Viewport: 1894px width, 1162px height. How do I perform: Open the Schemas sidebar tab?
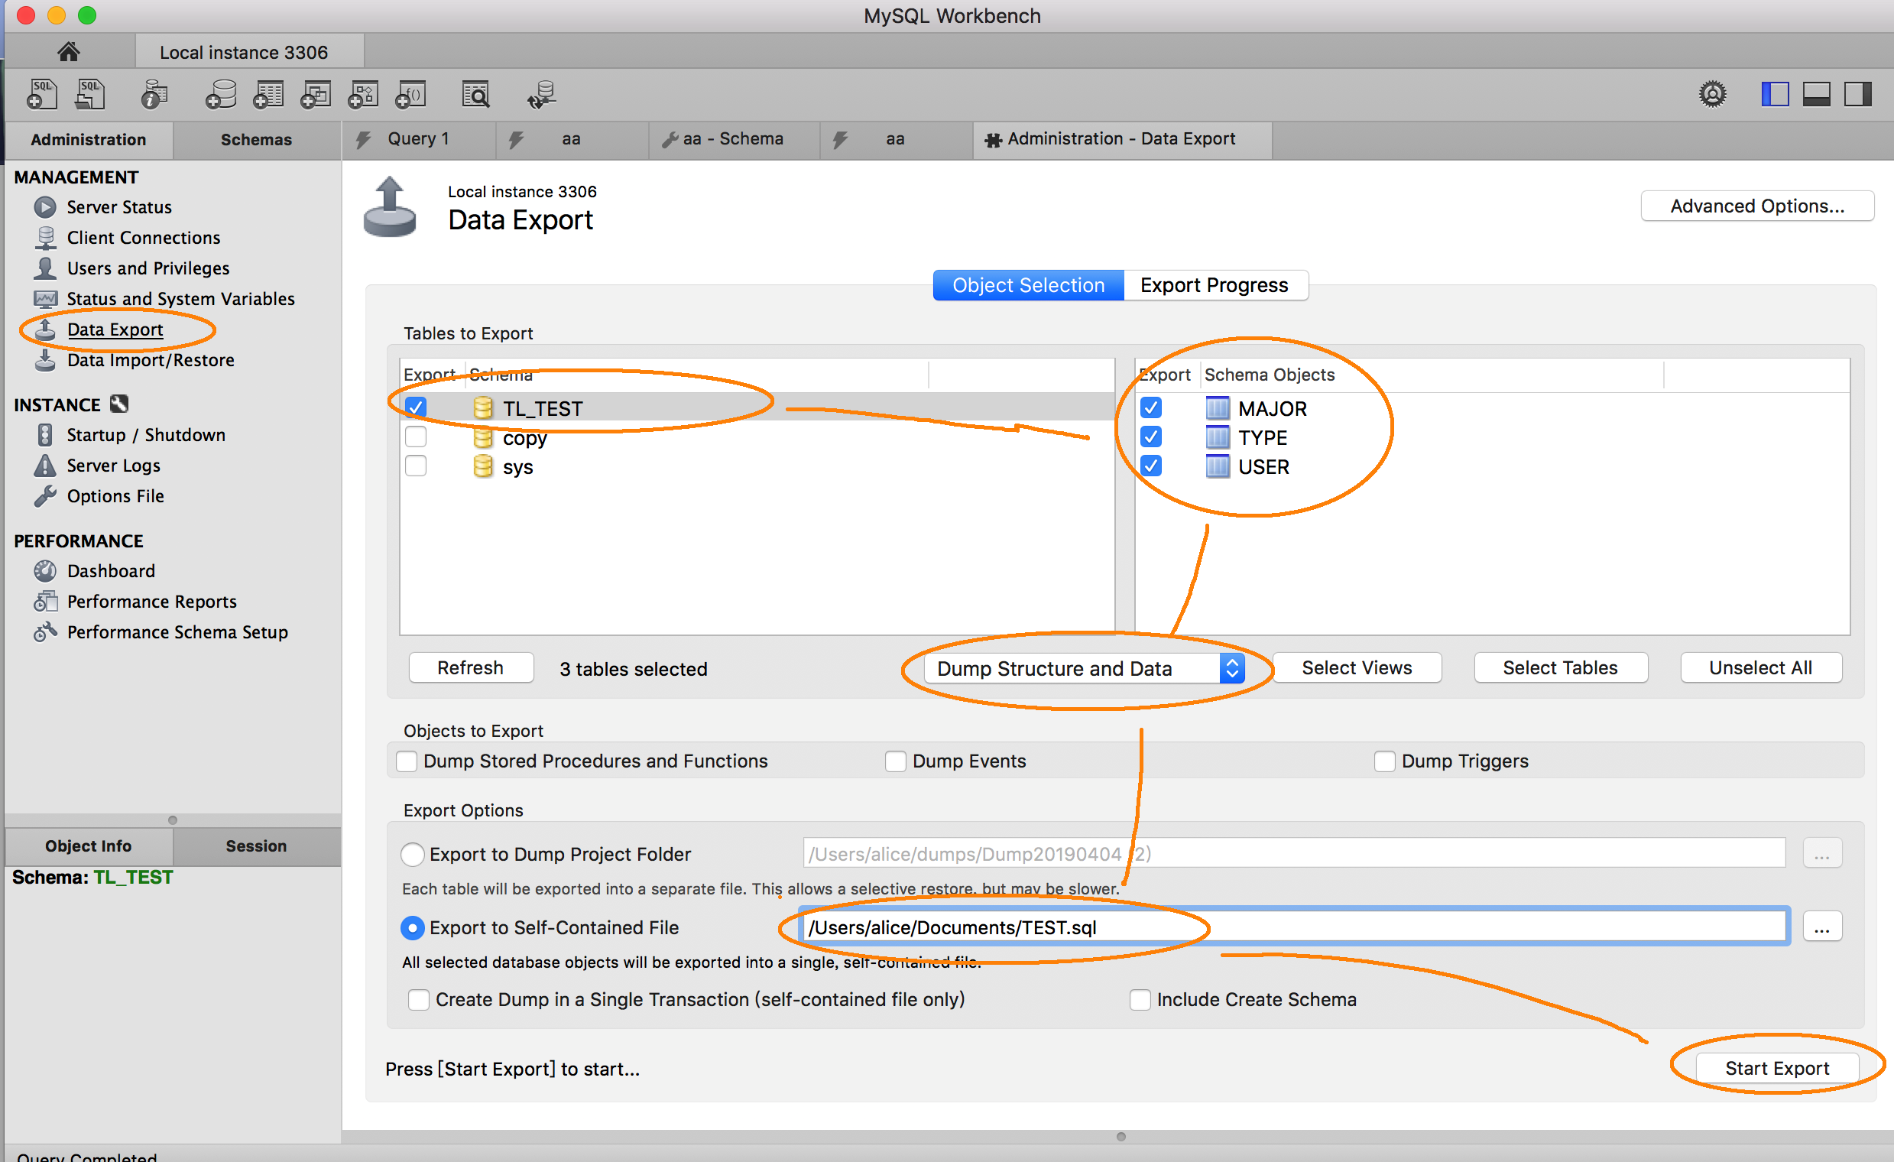(x=256, y=139)
